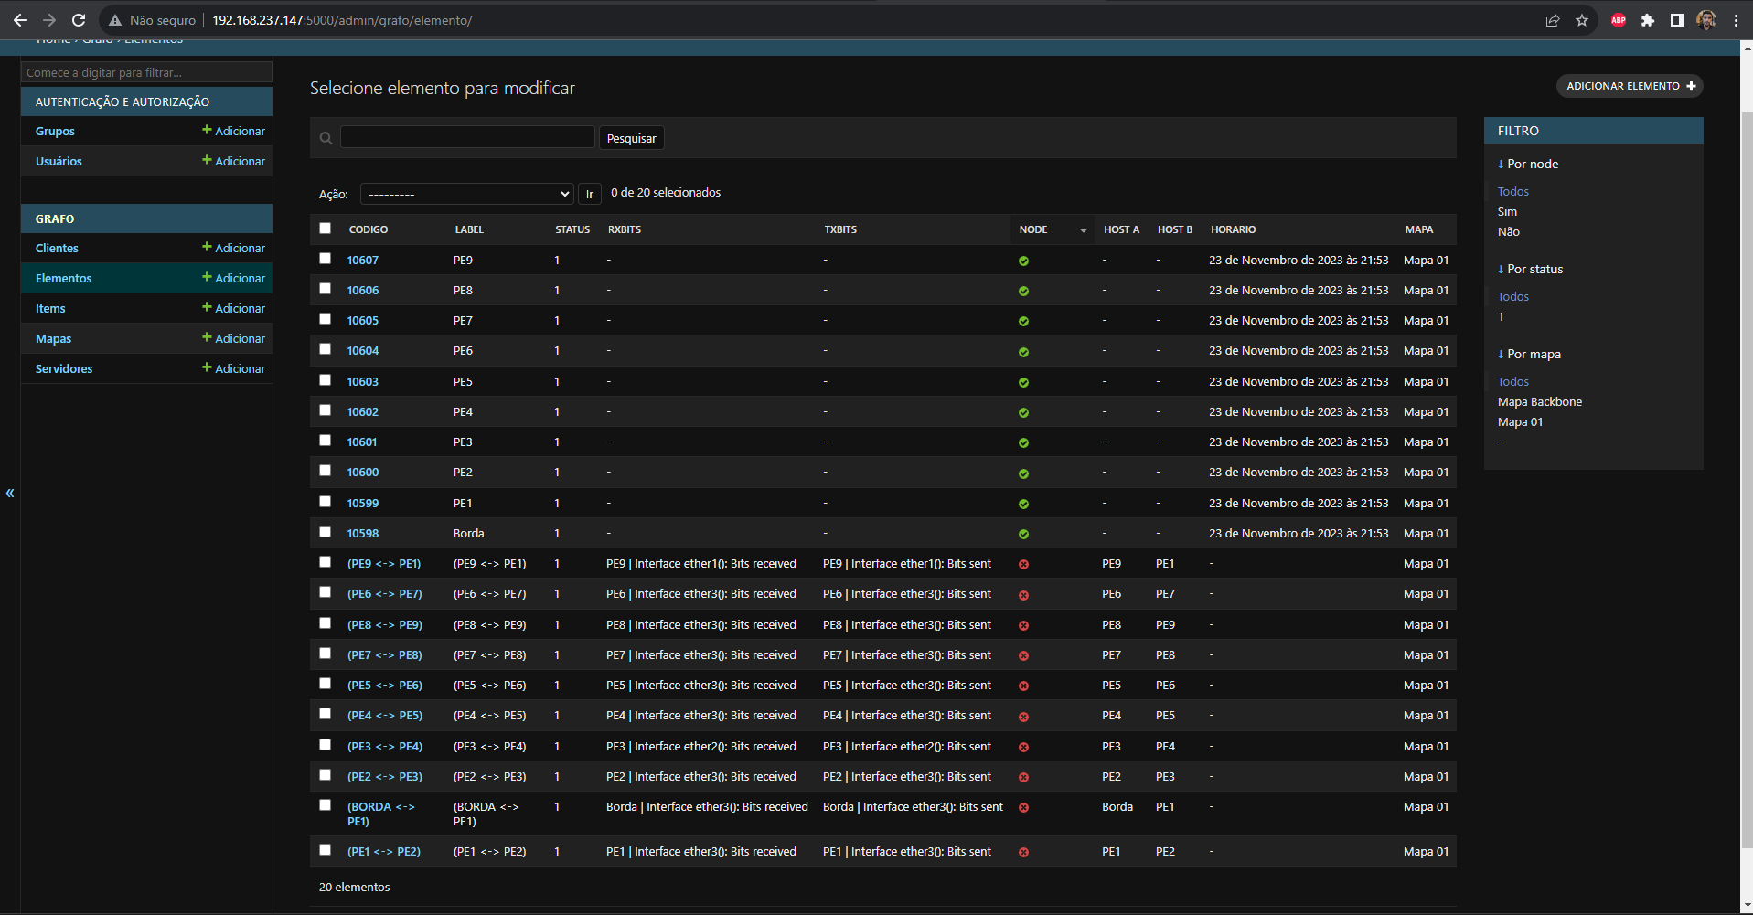Viewport: 1753px width, 915px height.
Task: Check the box for (PE4 <-> PE5)
Action: (325, 714)
